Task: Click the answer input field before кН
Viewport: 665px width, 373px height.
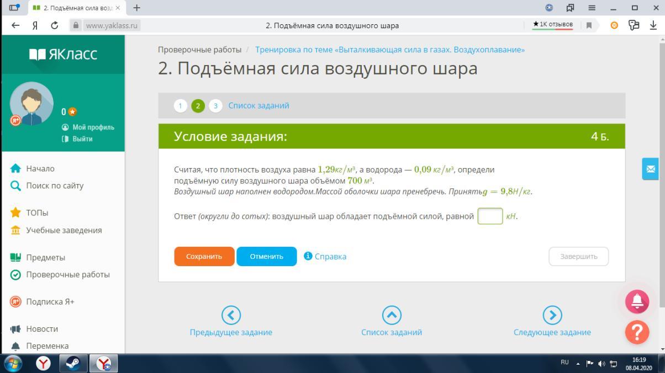Action: pyautogui.click(x=490, y=216)
